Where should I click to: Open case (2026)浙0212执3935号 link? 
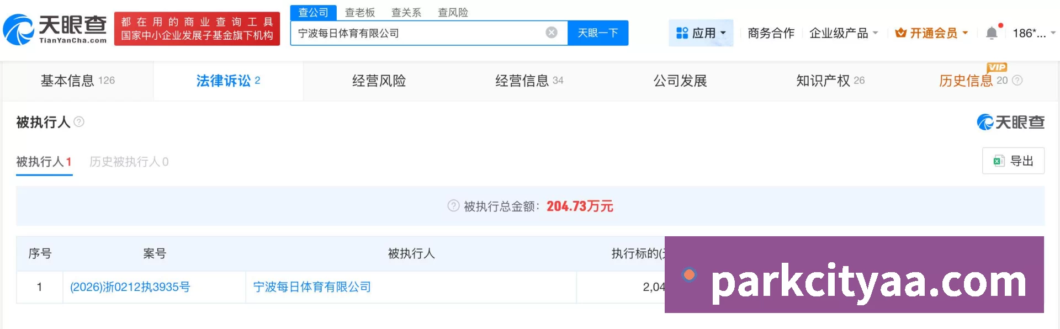130,287
